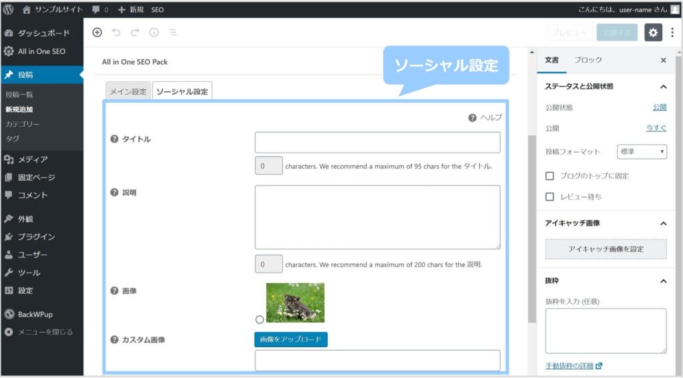Open the content structure info icon

coord(154,32)
